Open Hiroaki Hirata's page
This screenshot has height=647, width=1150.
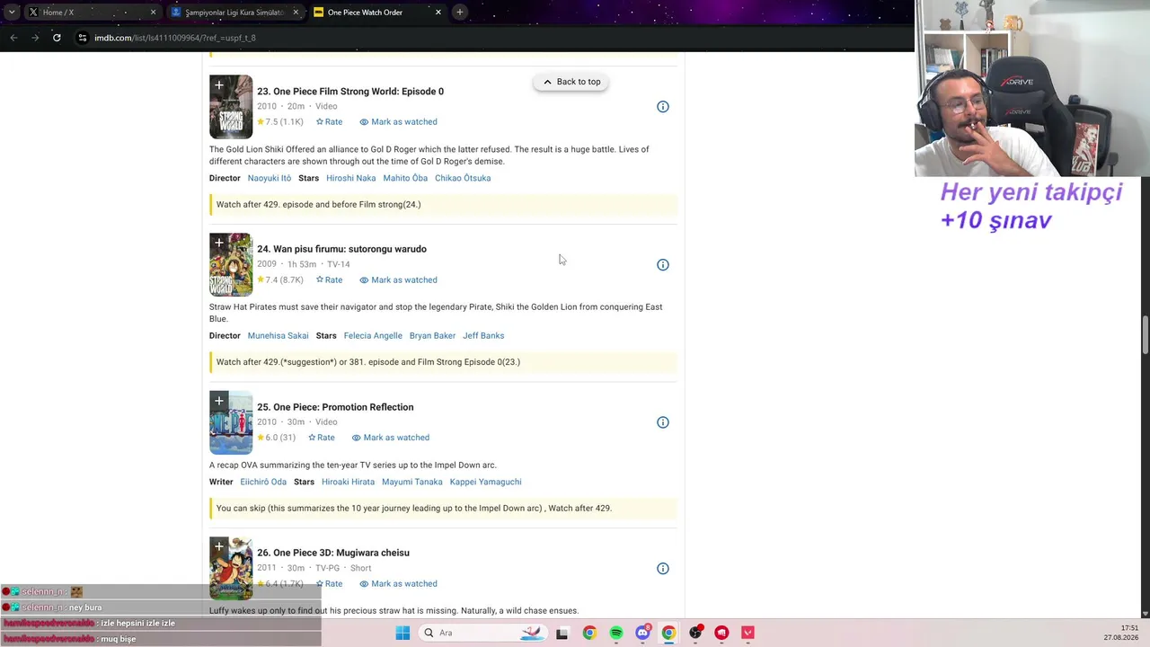(x=349, y=482)
